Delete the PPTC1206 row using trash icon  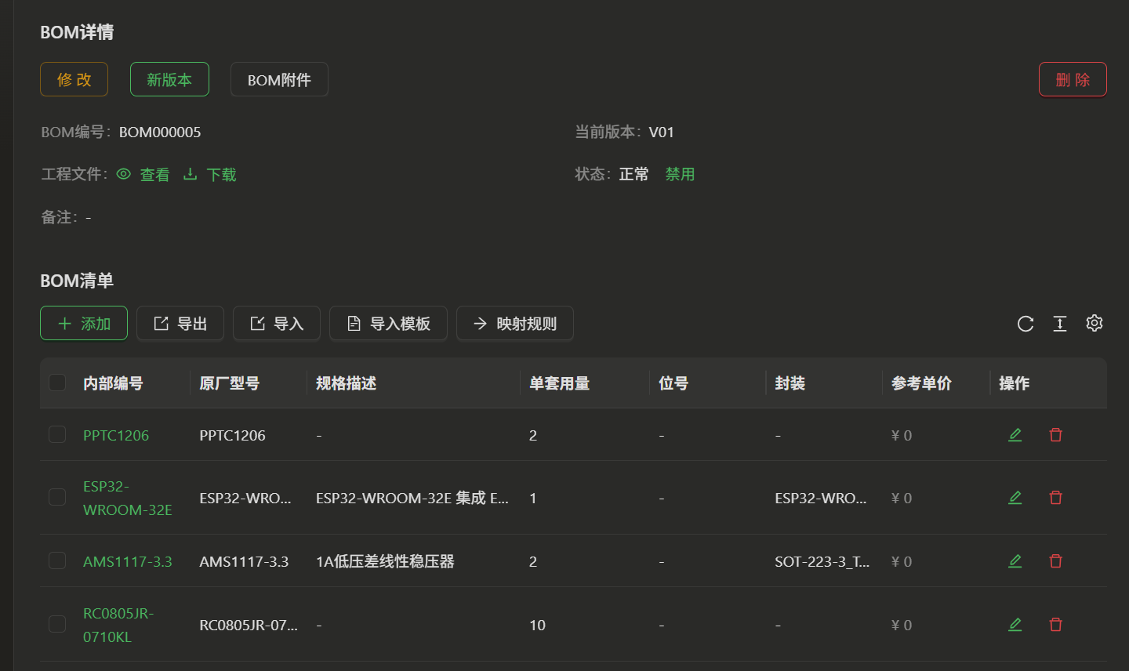pyautogui.click(x=1055, y=435)
